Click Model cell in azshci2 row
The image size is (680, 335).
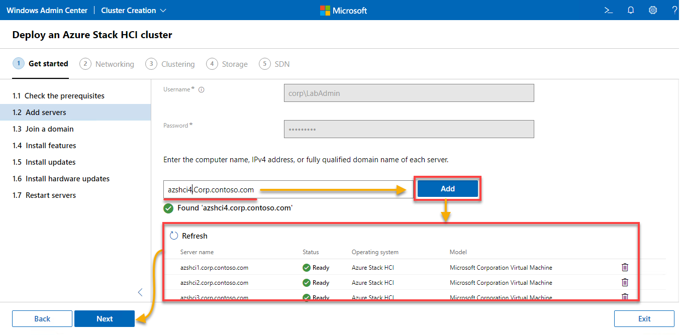click(501, 283)
